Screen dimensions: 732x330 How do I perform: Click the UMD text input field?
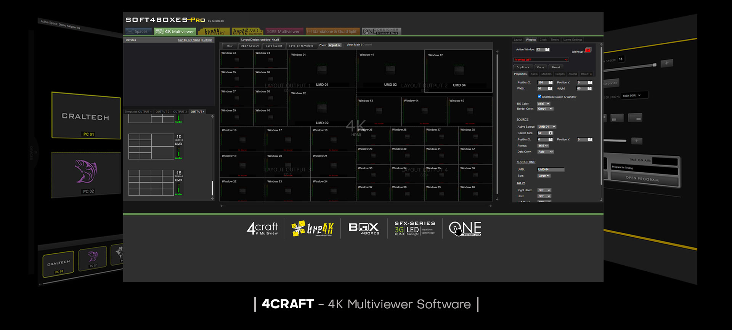click(x=551, y=170)
